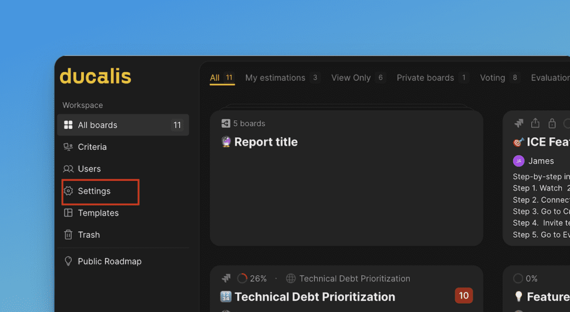The width and height of the screenshot is (570, 312).
Task: Open the Technical Debt Prioritization board title
Action: point(315,297)
